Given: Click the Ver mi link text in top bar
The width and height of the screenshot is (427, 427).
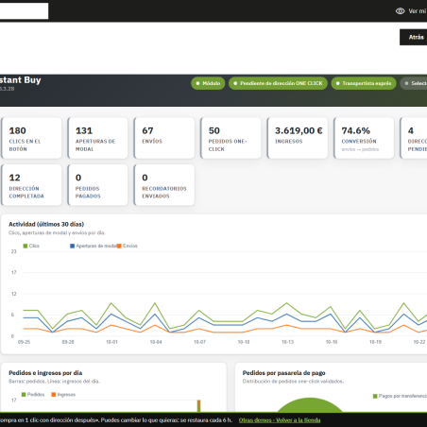Looking at the screenshot, I should [418, 11].
